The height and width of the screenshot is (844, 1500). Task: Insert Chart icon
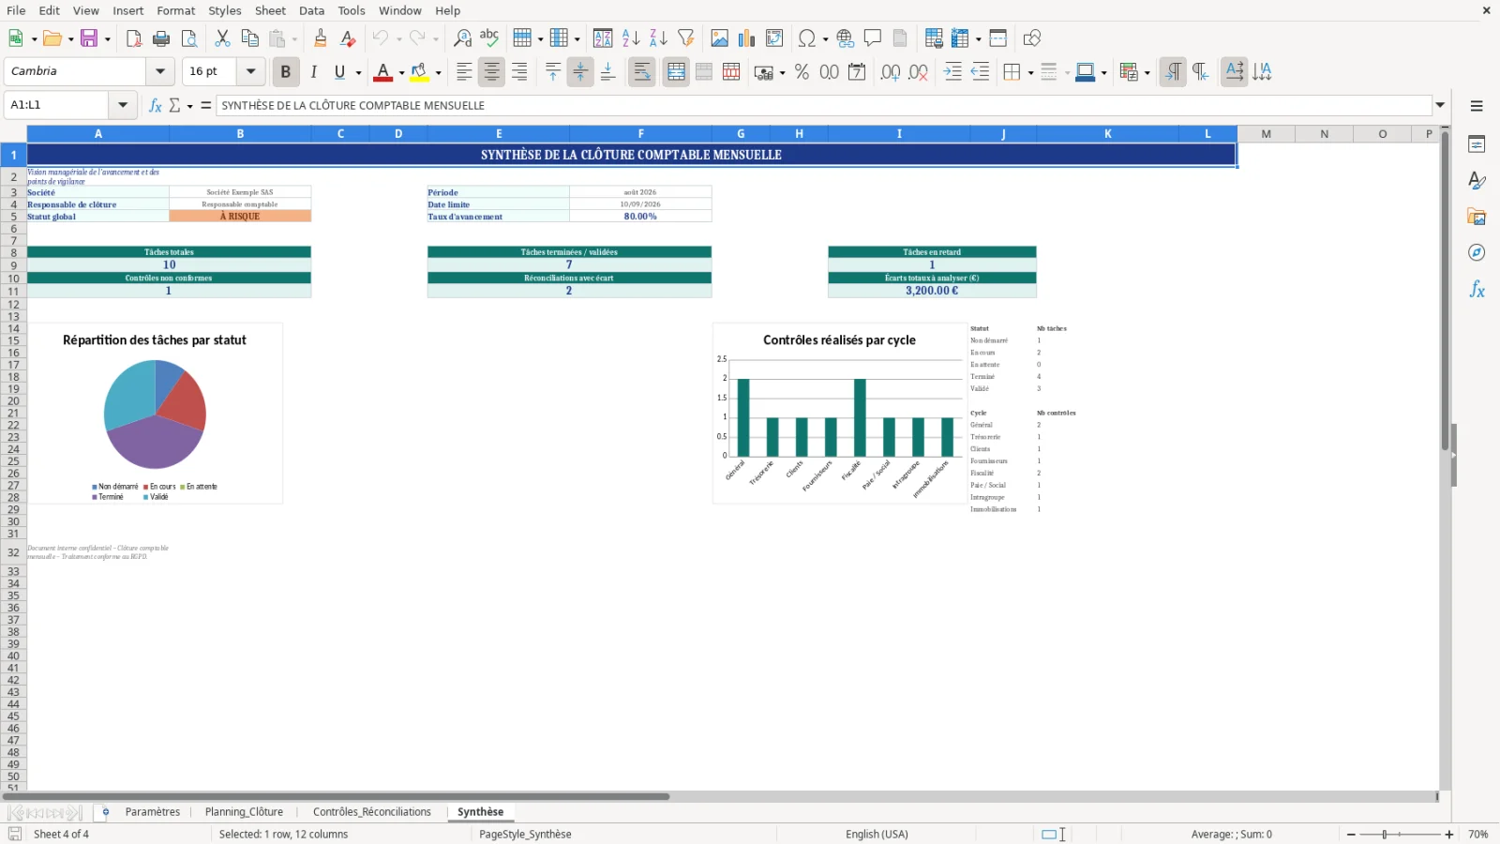tap(746, 38)
